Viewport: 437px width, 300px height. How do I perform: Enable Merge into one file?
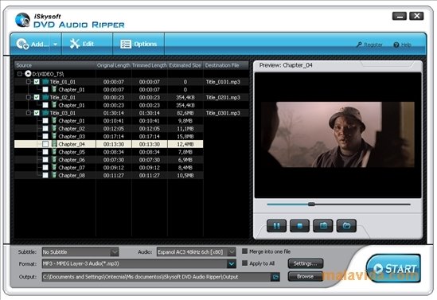pos(244,251)
